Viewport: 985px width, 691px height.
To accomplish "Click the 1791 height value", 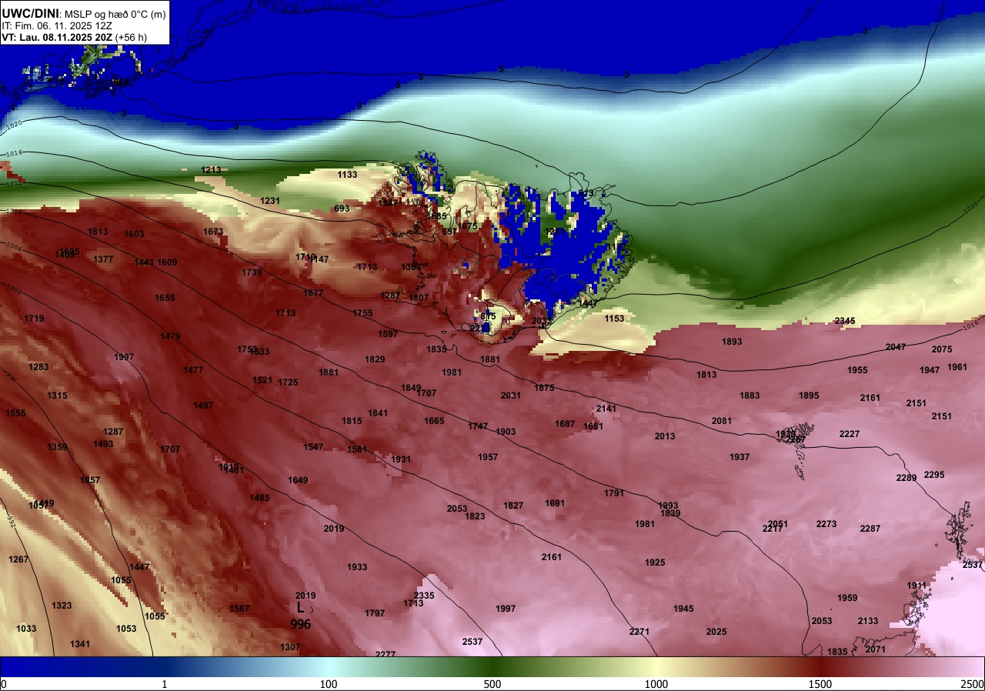I will (x=614, y=493).
